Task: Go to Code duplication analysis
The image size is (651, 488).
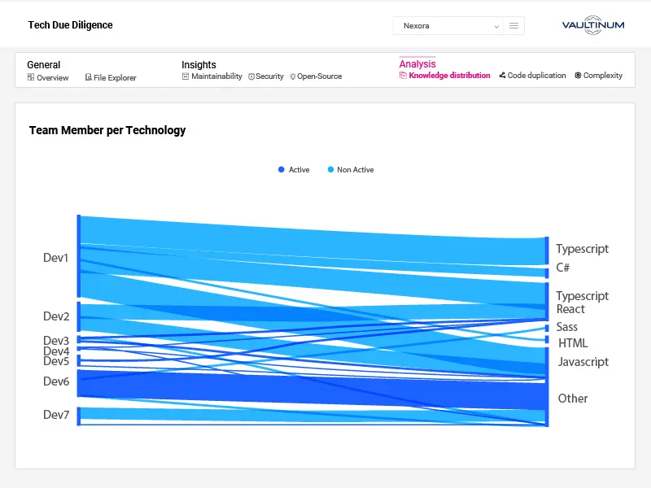Action: coord(532,76)
